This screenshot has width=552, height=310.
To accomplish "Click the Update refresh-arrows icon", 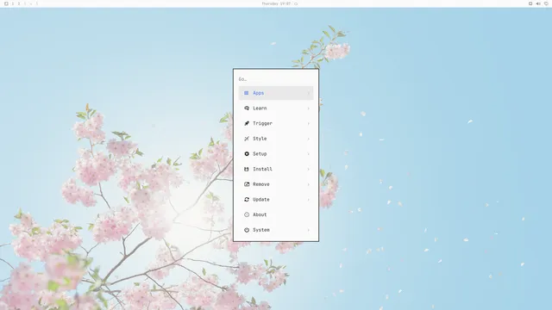I will 247,199.
